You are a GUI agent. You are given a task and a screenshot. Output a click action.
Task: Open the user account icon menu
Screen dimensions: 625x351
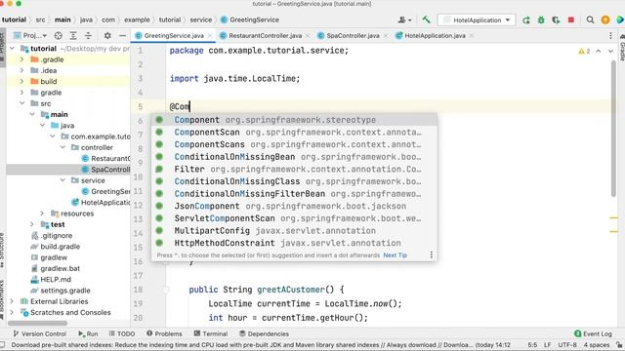click(404, 19)
